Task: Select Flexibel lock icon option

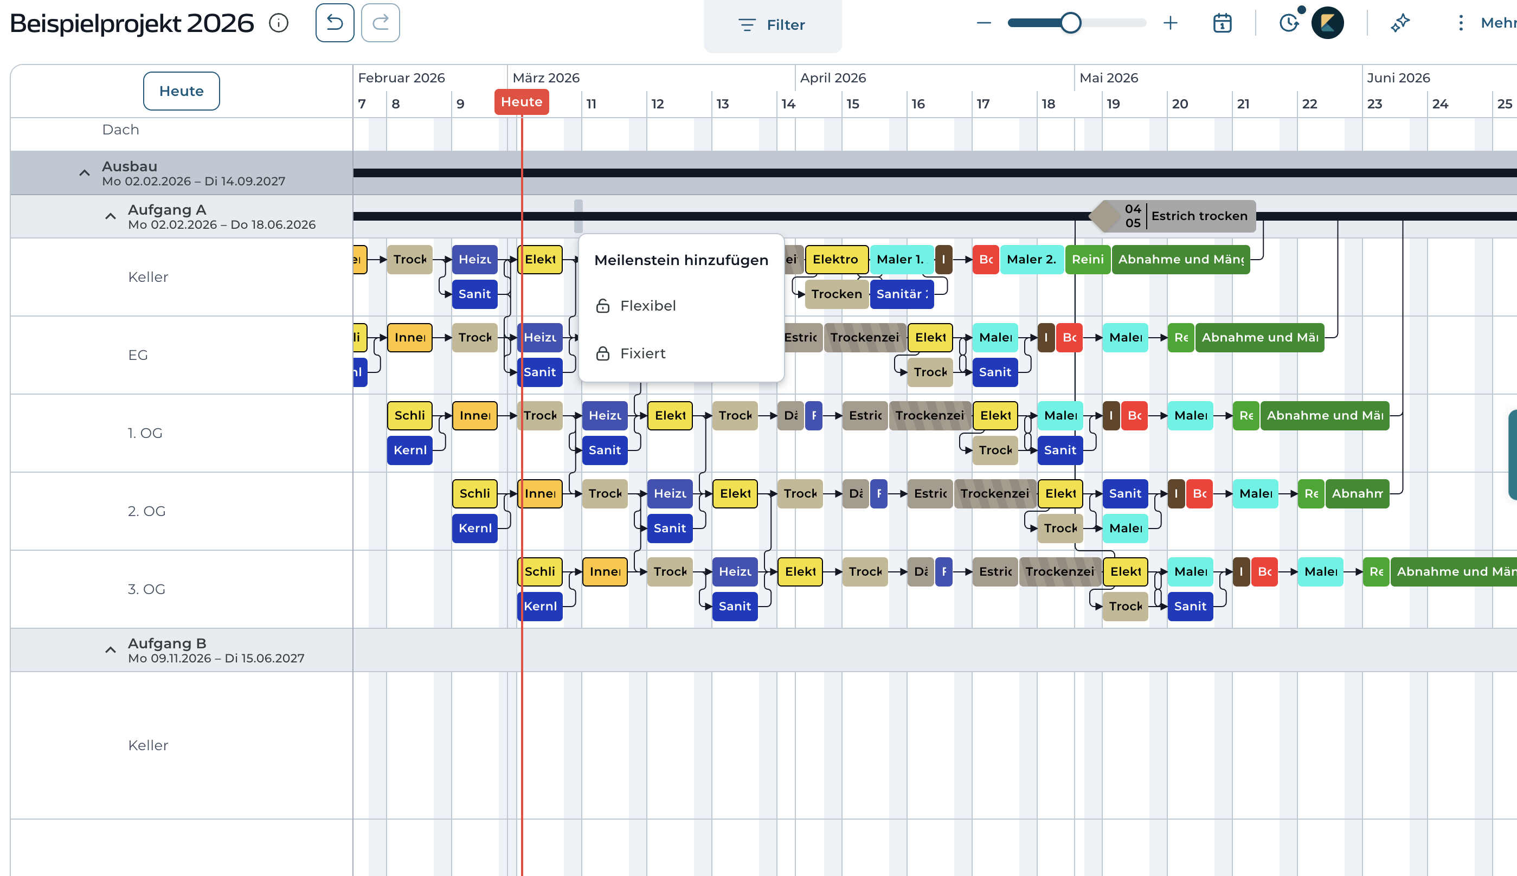Action: click(x=603, y=306)
